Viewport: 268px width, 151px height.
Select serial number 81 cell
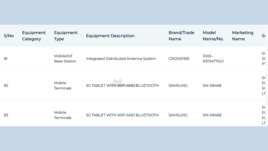pyautogui.click(x=6, y=59)
